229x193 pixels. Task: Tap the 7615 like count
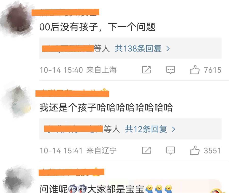pyautogui.click(x=213, y=70)
